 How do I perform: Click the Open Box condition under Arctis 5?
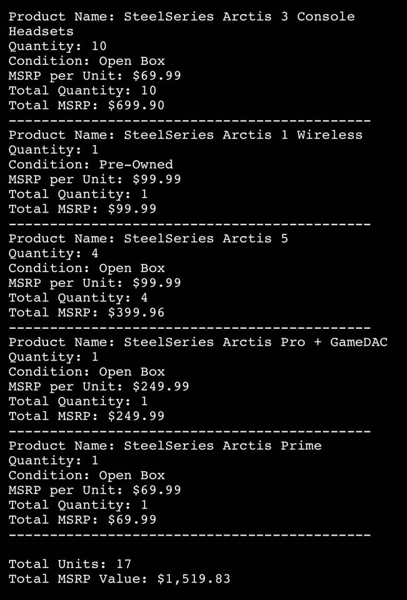point(132,268)
